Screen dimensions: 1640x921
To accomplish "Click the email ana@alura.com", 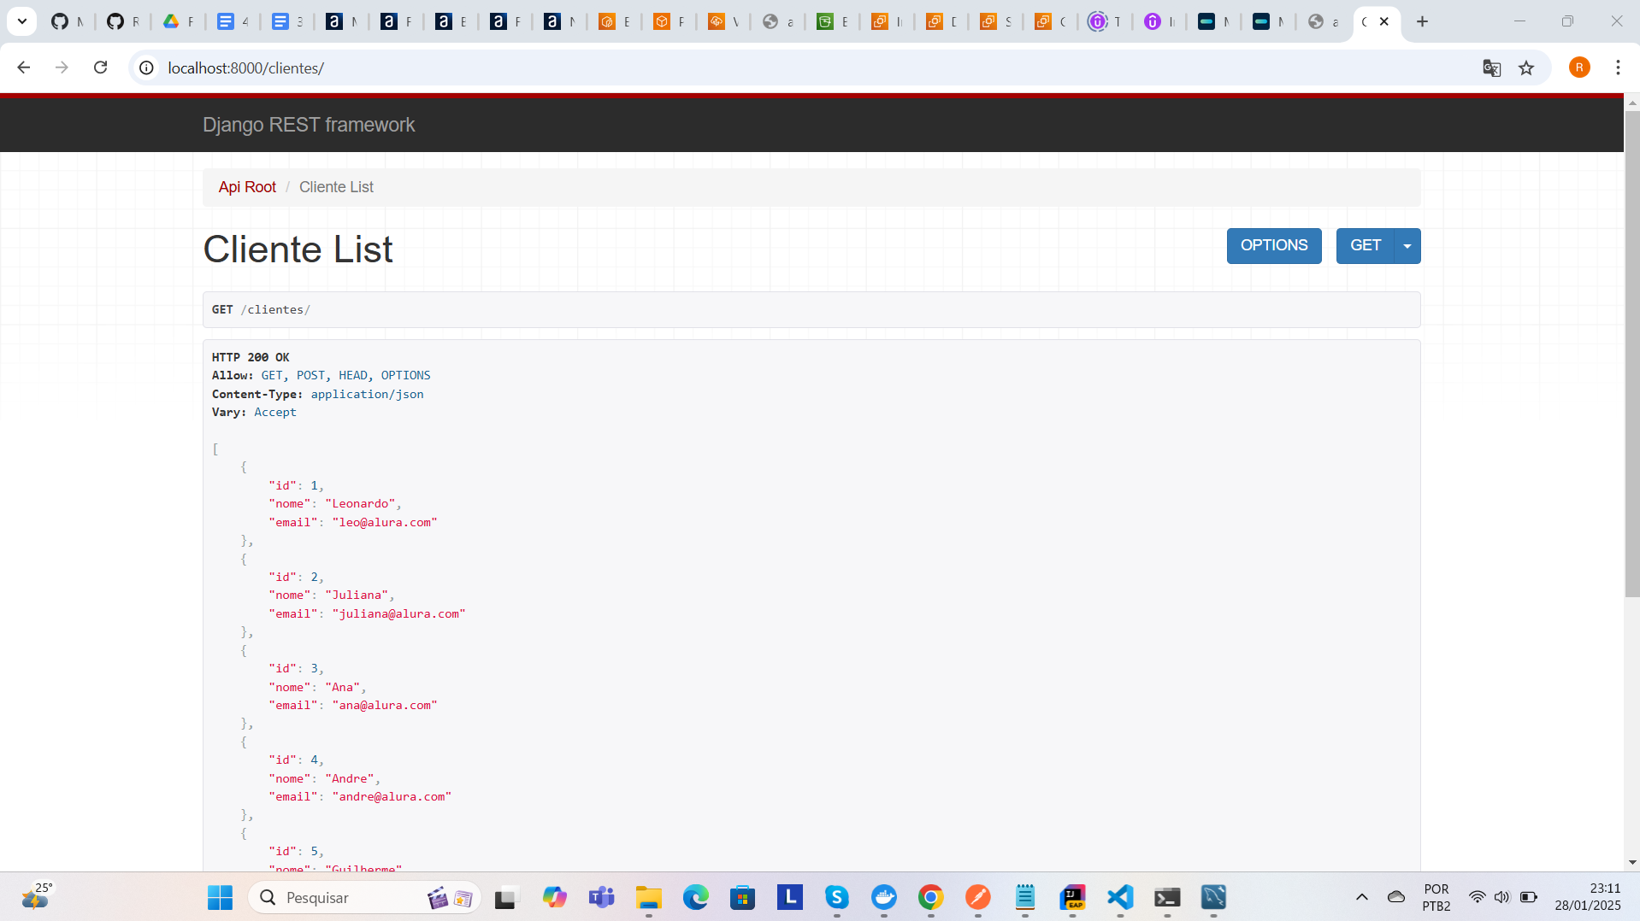I will click(x=385, y=706).
